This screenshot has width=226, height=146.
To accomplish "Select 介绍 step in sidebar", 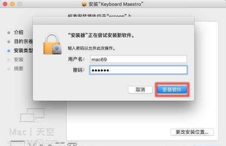I will click(x=19, y=32).
